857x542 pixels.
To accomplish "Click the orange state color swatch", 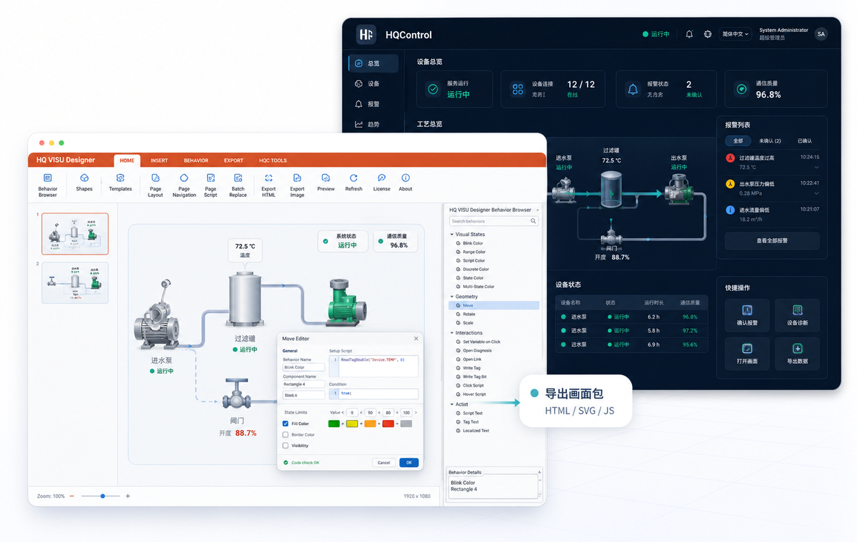I will pyautogui.click(x=370, y=424).
